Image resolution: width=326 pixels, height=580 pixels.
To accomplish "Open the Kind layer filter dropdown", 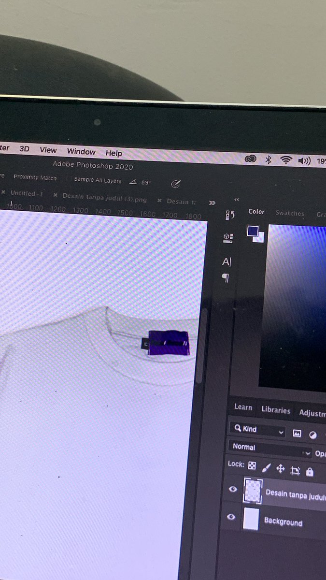I will pos(257,430).
